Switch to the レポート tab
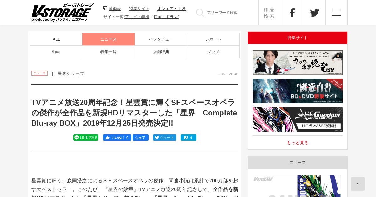This screenshot has height=197, width=376. click(213, 39)
